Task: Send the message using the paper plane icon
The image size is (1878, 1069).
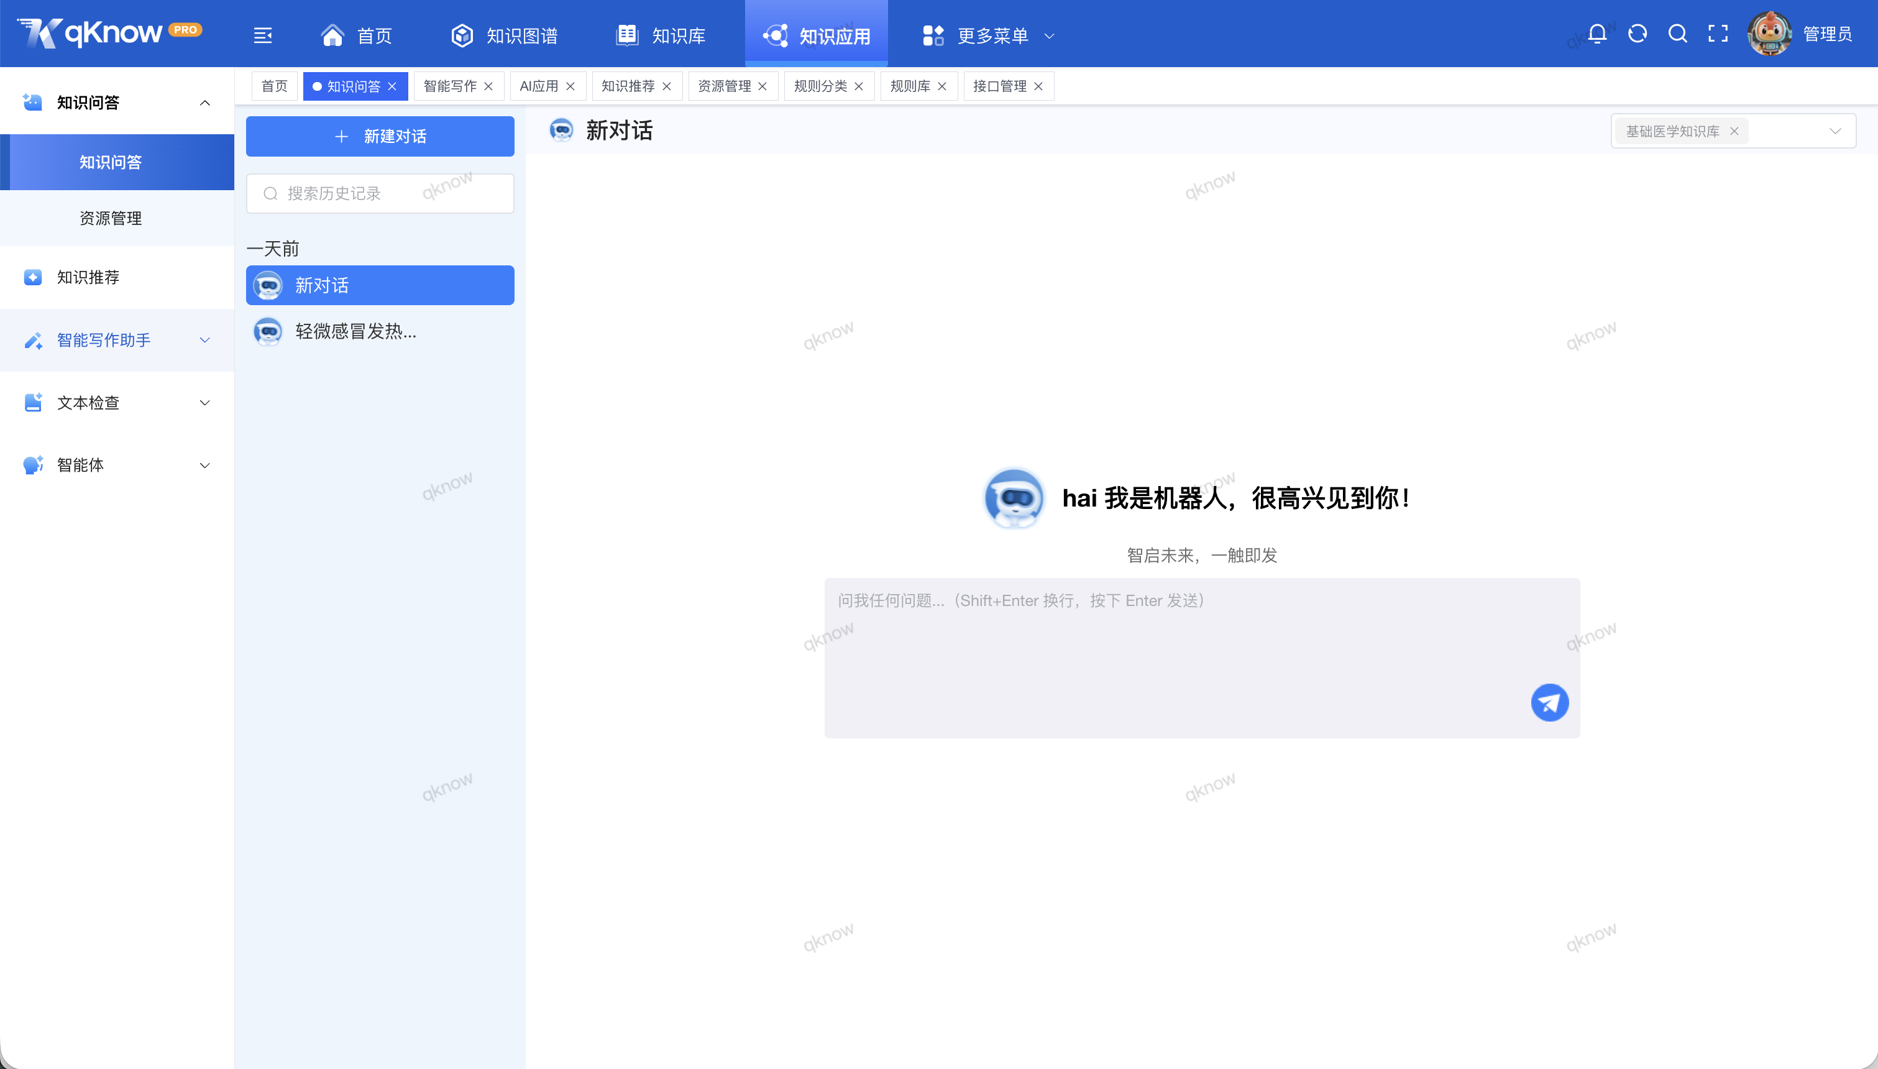Action: tap(1549, 702)
